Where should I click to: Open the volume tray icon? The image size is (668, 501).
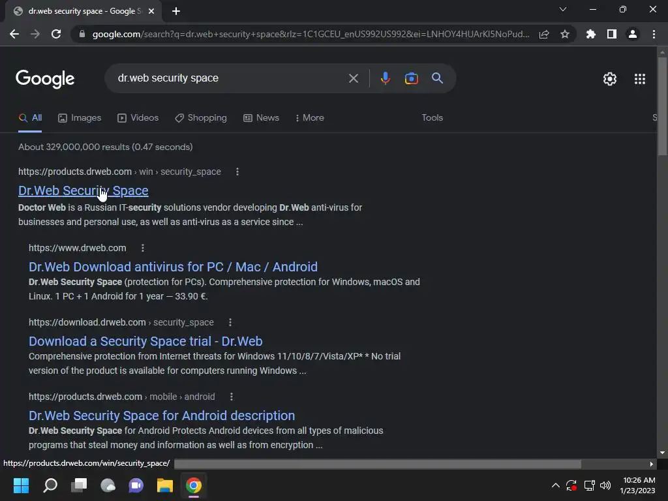(x=605, y=485)
